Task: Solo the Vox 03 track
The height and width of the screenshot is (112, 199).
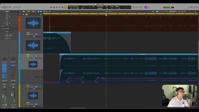Action: pos(29,87)
